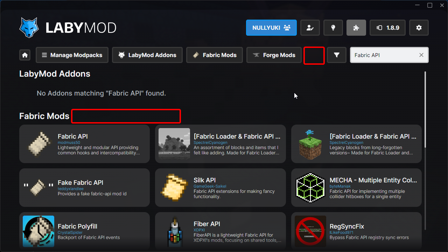Maximize the LabyMod window

[430, 5]
